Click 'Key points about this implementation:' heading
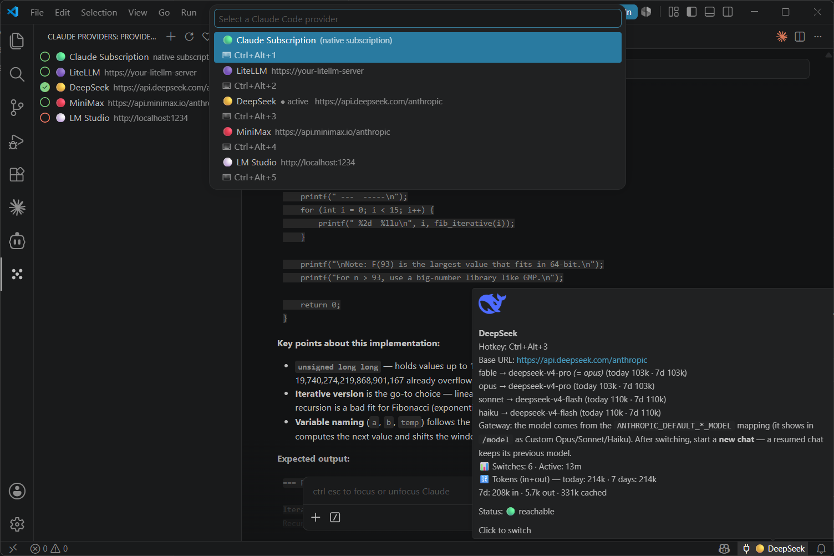 tap(358, 343)
